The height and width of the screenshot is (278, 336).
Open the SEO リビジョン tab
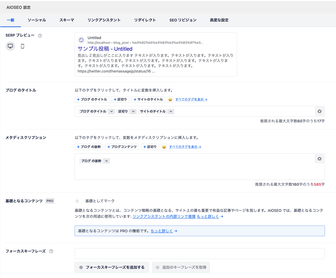click(183, 20)
